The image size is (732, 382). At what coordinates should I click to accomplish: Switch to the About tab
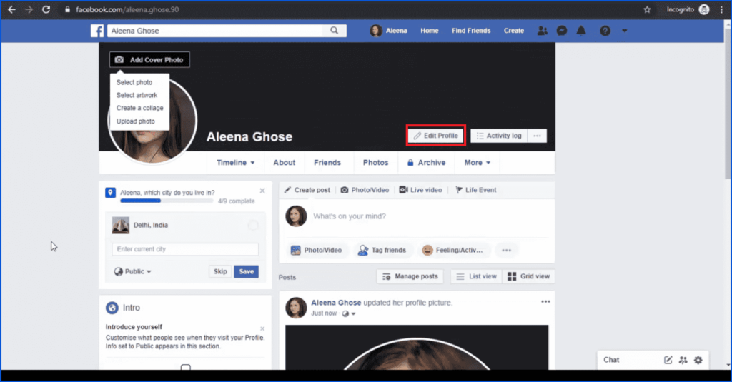pos(285,162)
